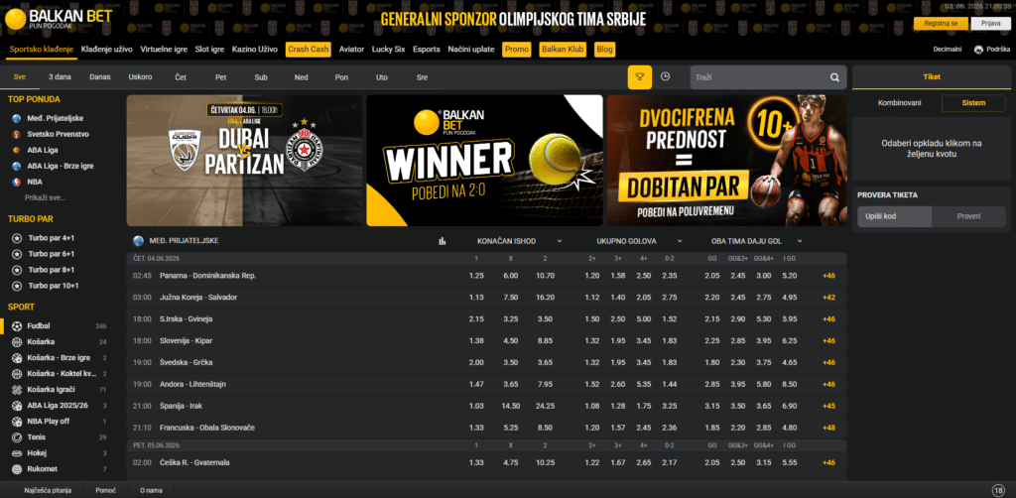Open the Najčešća pitanja footer link
The image size is (1016, 498).
[48, 490]
